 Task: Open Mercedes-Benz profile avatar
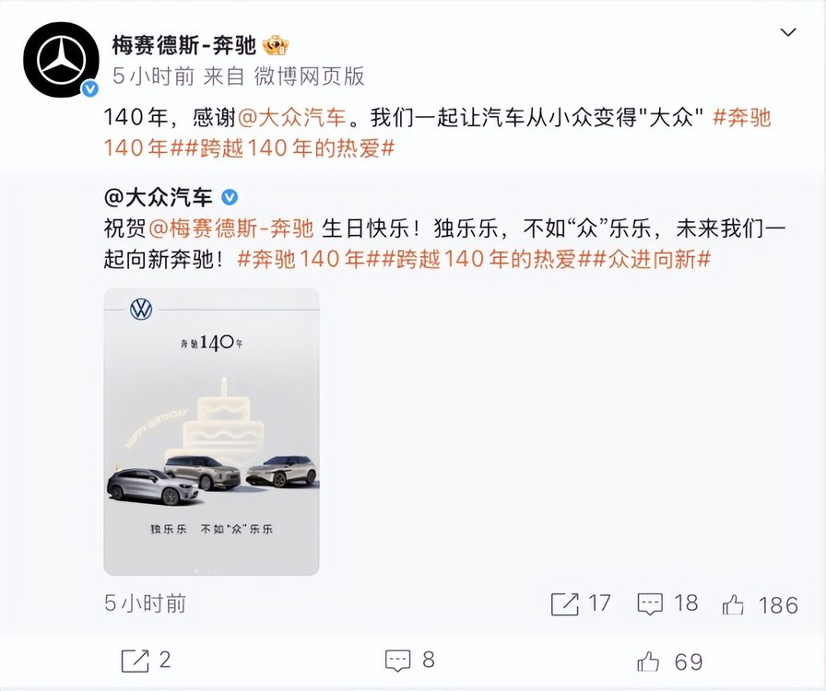tap(61, 60)
